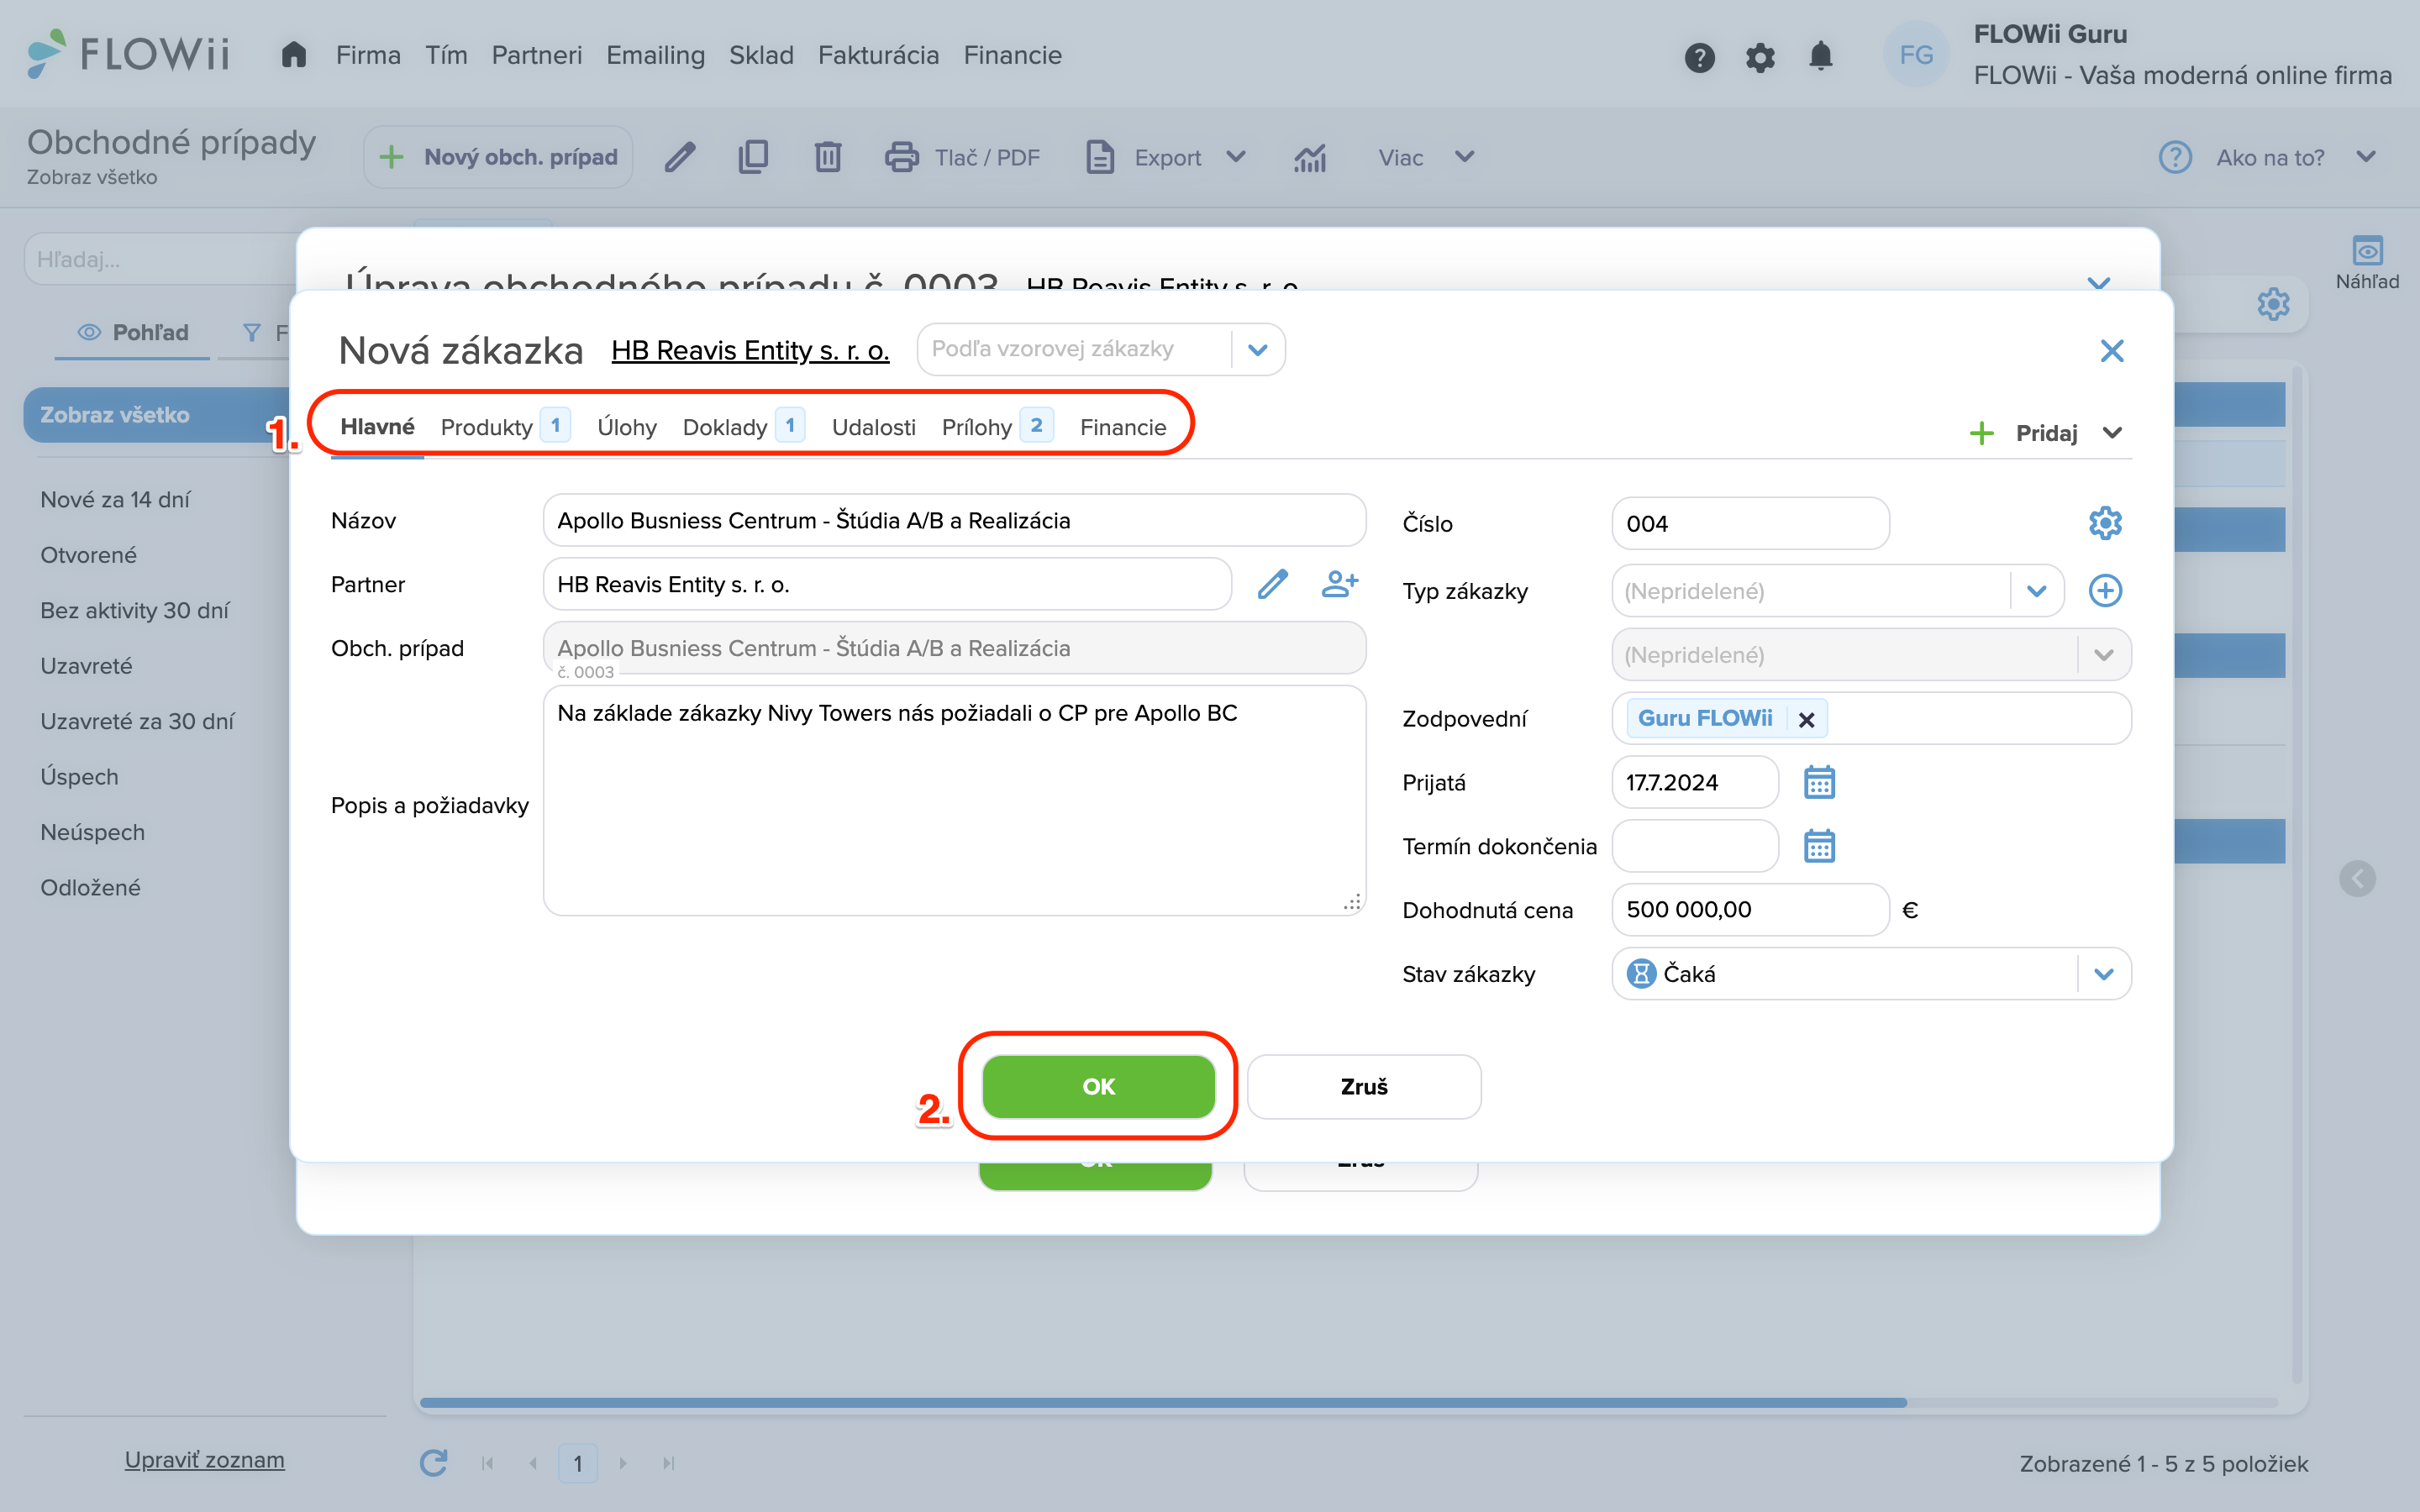The image size is (2420, 1512).
Task: Confirm the order with green OK button
Action: point(1098,1086)
